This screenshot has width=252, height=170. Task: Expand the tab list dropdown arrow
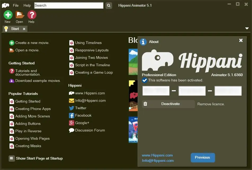247,28
